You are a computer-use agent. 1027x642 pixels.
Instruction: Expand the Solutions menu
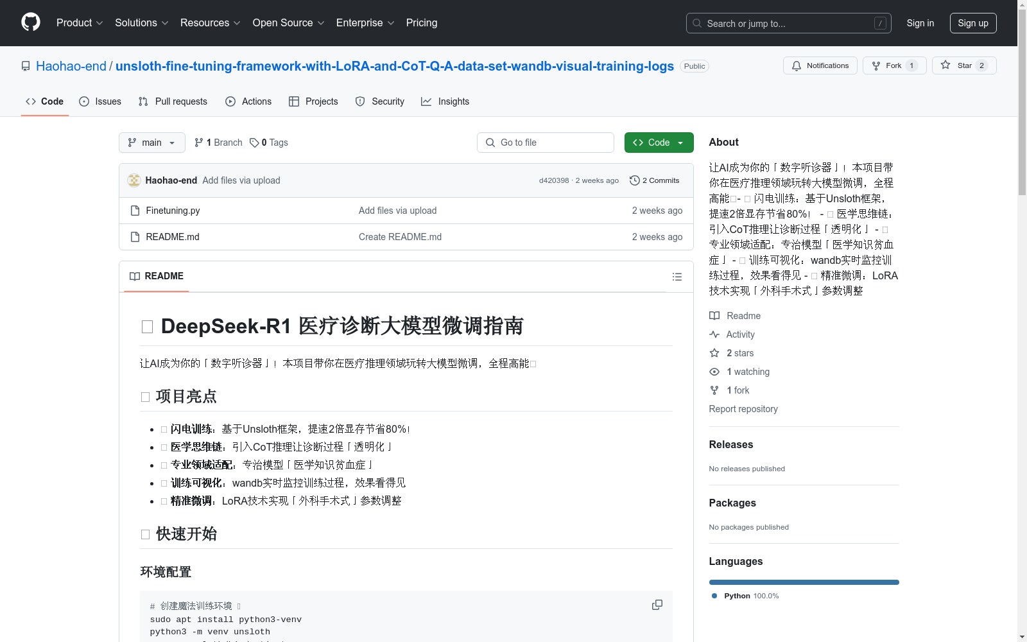coord(141,22)
